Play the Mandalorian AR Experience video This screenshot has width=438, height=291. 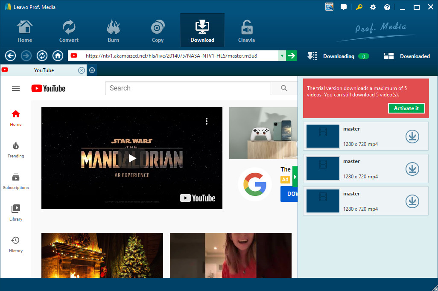(x=132, y=158)
